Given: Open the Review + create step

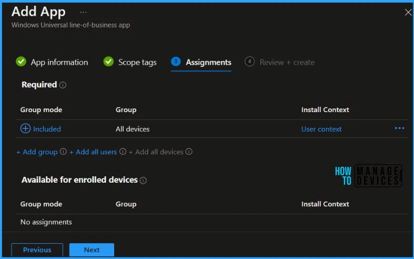Looking at the screenshot, I should [287, 62].
